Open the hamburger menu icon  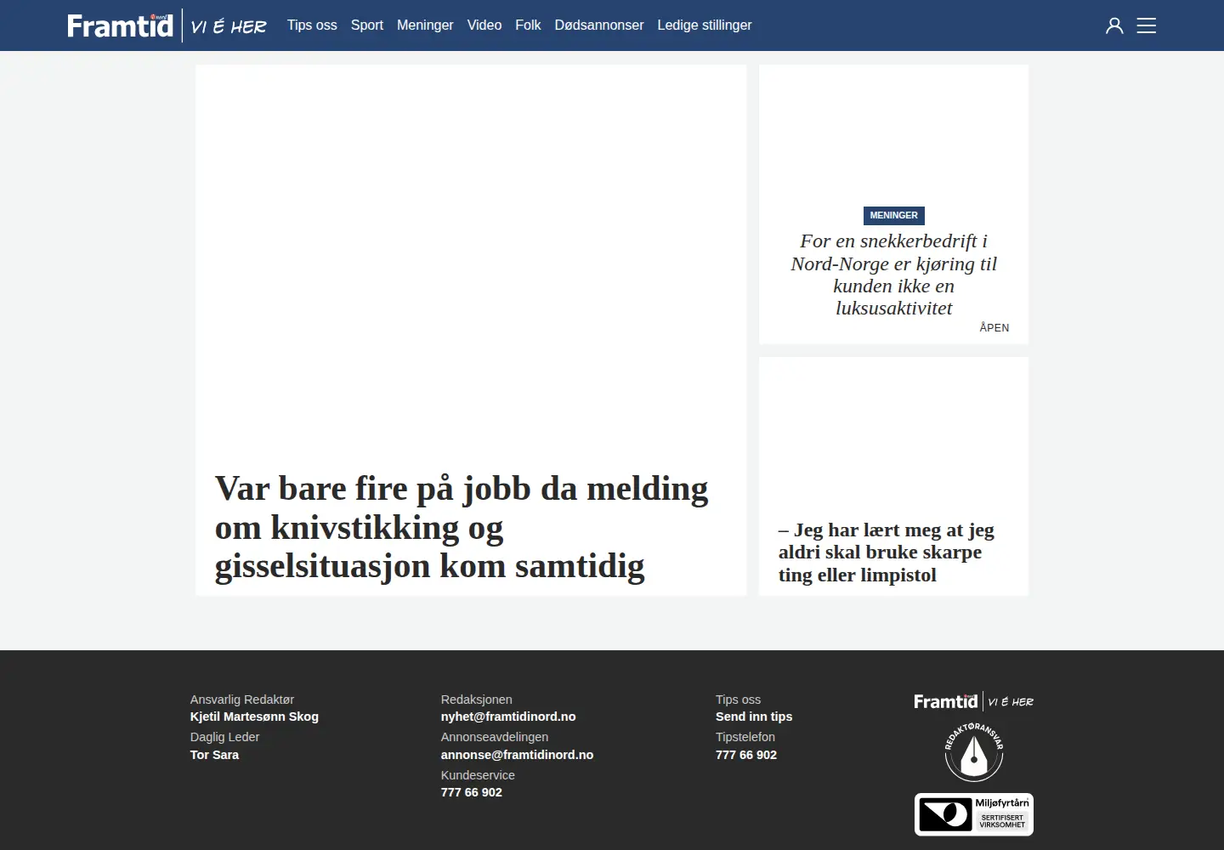pyautogui.click(x=1147, y=25)
